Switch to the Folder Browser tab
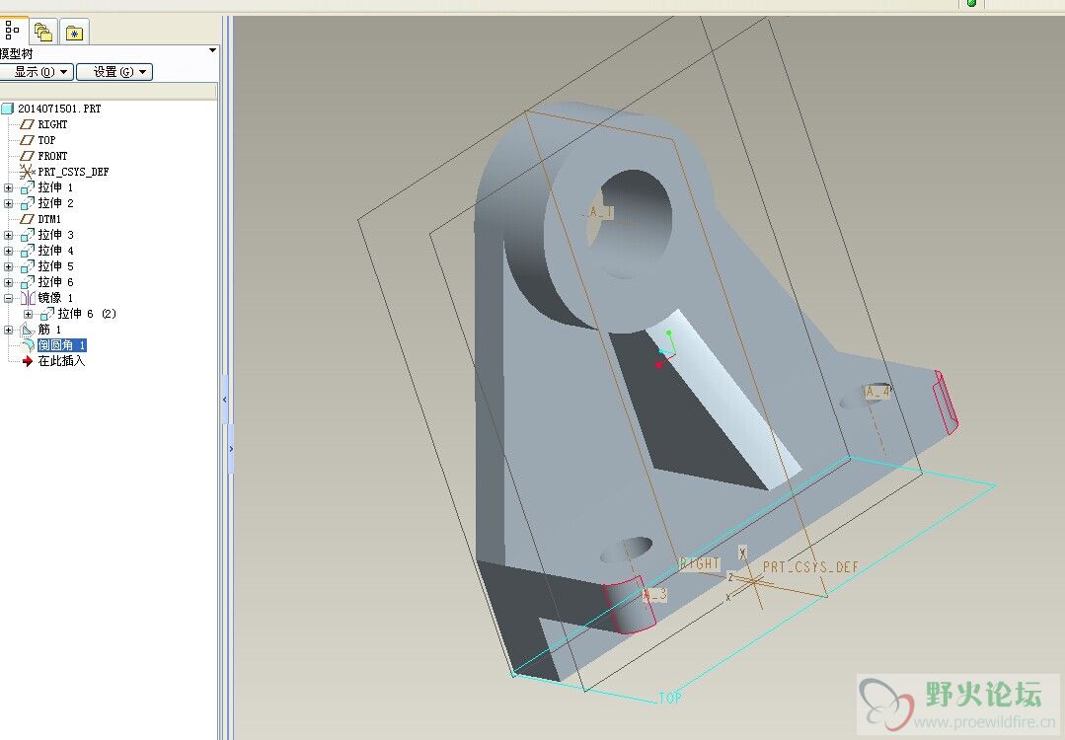Viewport: 1065px width, 740px height. [43, 33]
